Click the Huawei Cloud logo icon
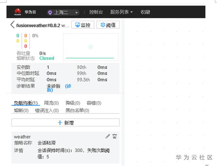This screenshot has height=166, width=217. pos(18,12)
